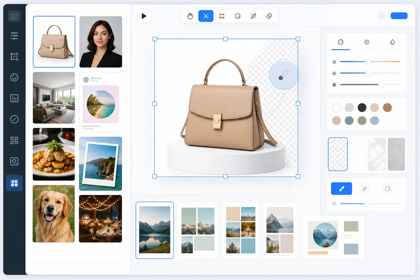This screenshot has height=280, width=420.
Task: Click the diamond frame icon in sidebar
Action: click(14, 161)
